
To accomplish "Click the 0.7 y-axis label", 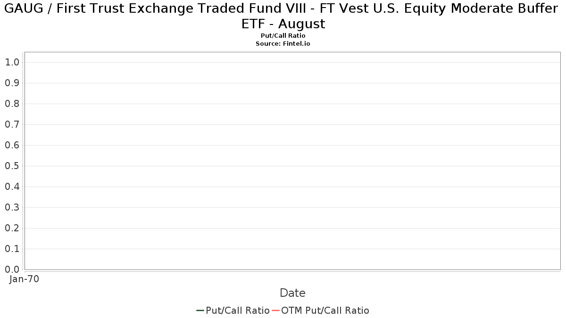I will pyautogui.click(x=12, y=124).
